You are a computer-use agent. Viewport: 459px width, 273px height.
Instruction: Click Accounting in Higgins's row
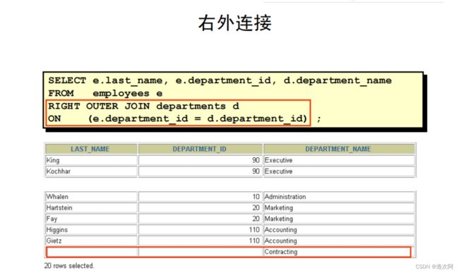pos(339,230)
